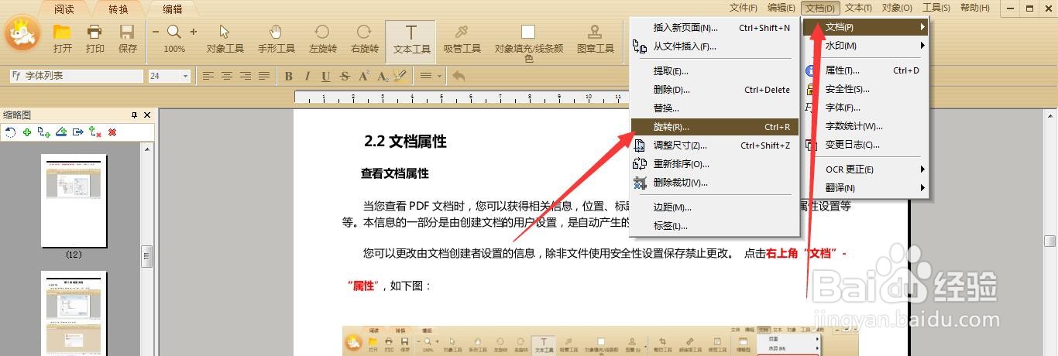Click the 左旋转 rotate-left icon
The image size is (1058, 356).
coord(322,32)
